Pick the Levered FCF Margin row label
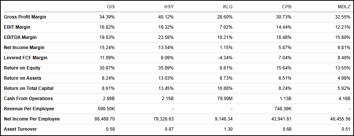The width and height of the screenshot is (354, 136). 26,58
